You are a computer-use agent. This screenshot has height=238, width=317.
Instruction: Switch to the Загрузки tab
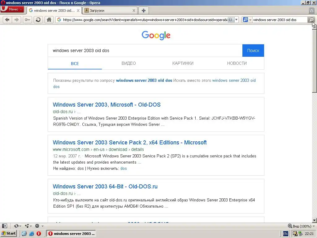coord(110,11)
